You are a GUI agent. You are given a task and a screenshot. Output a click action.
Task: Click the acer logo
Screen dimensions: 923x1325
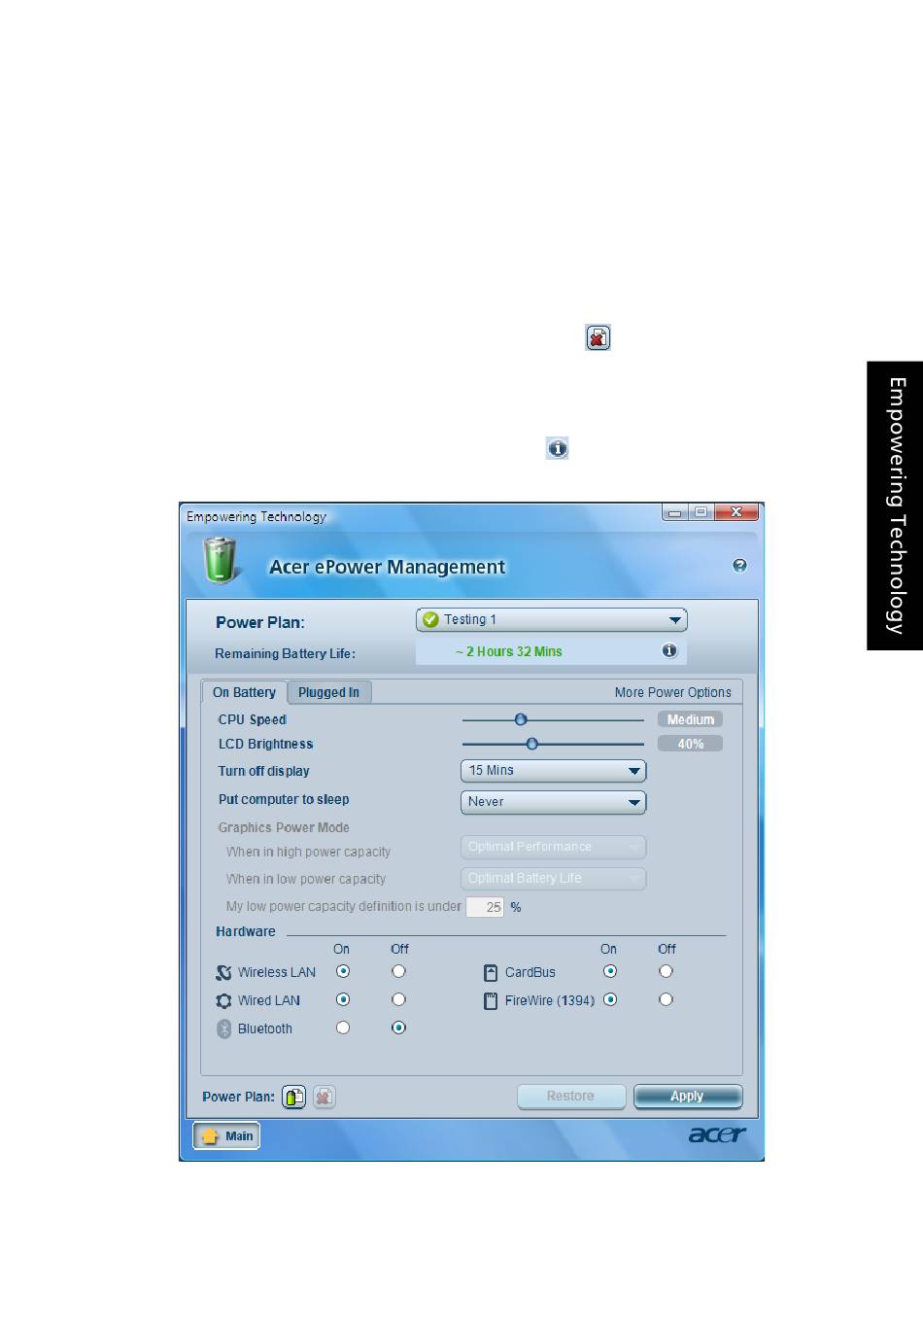[717, 1134]
